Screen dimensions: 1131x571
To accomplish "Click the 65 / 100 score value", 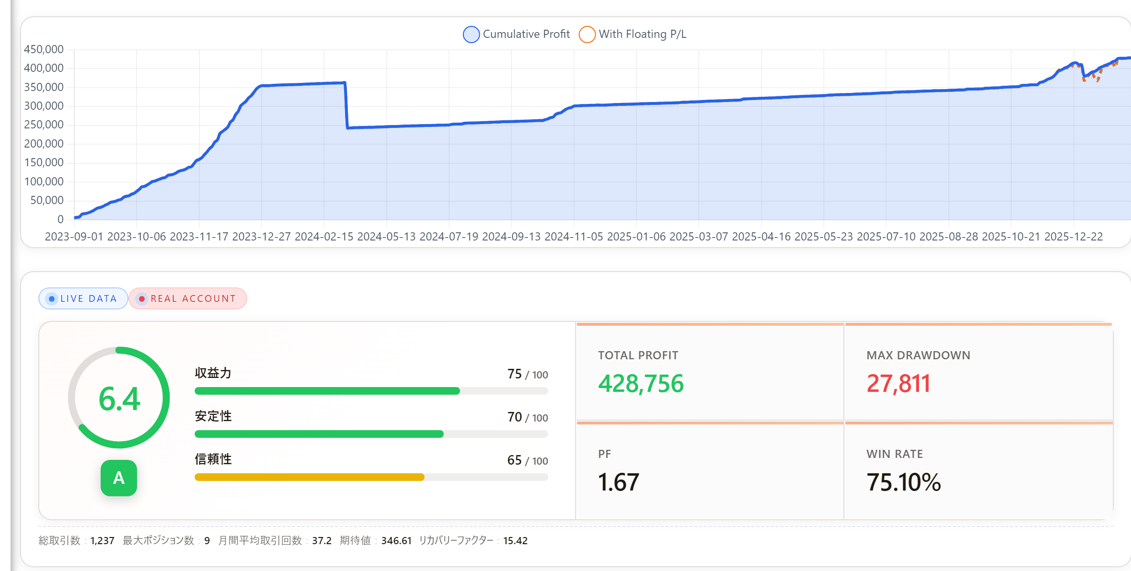I will pos(528,460).
